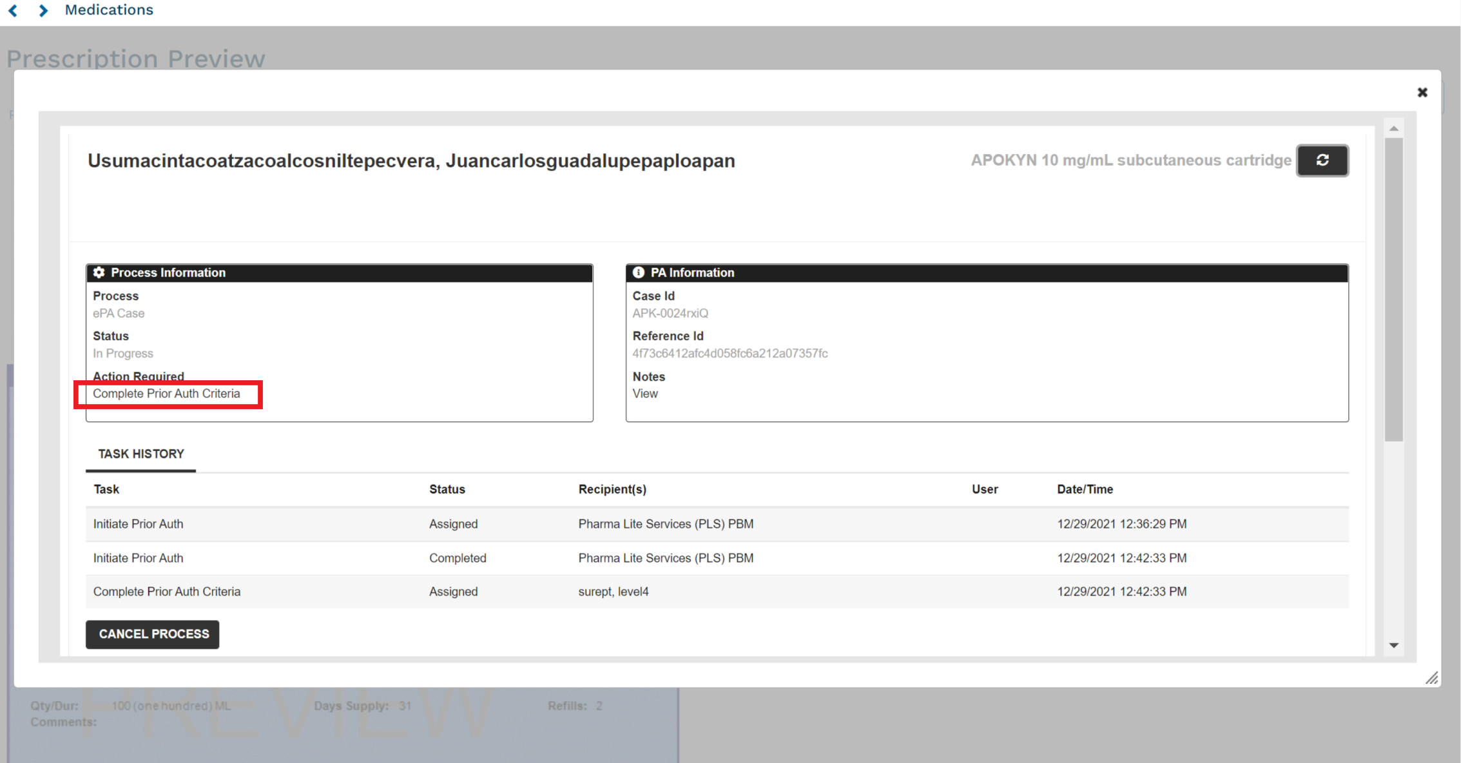This screenshot has width=1461, height=763.
Task: Click the Process Information gear icon
Action: point(99,273)
